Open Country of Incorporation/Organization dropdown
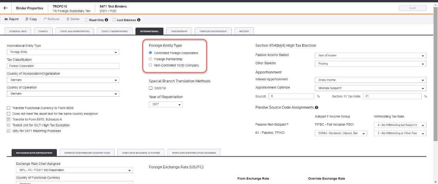 63,80
